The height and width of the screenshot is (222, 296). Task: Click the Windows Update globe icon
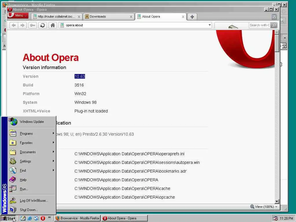click(13, 122)
